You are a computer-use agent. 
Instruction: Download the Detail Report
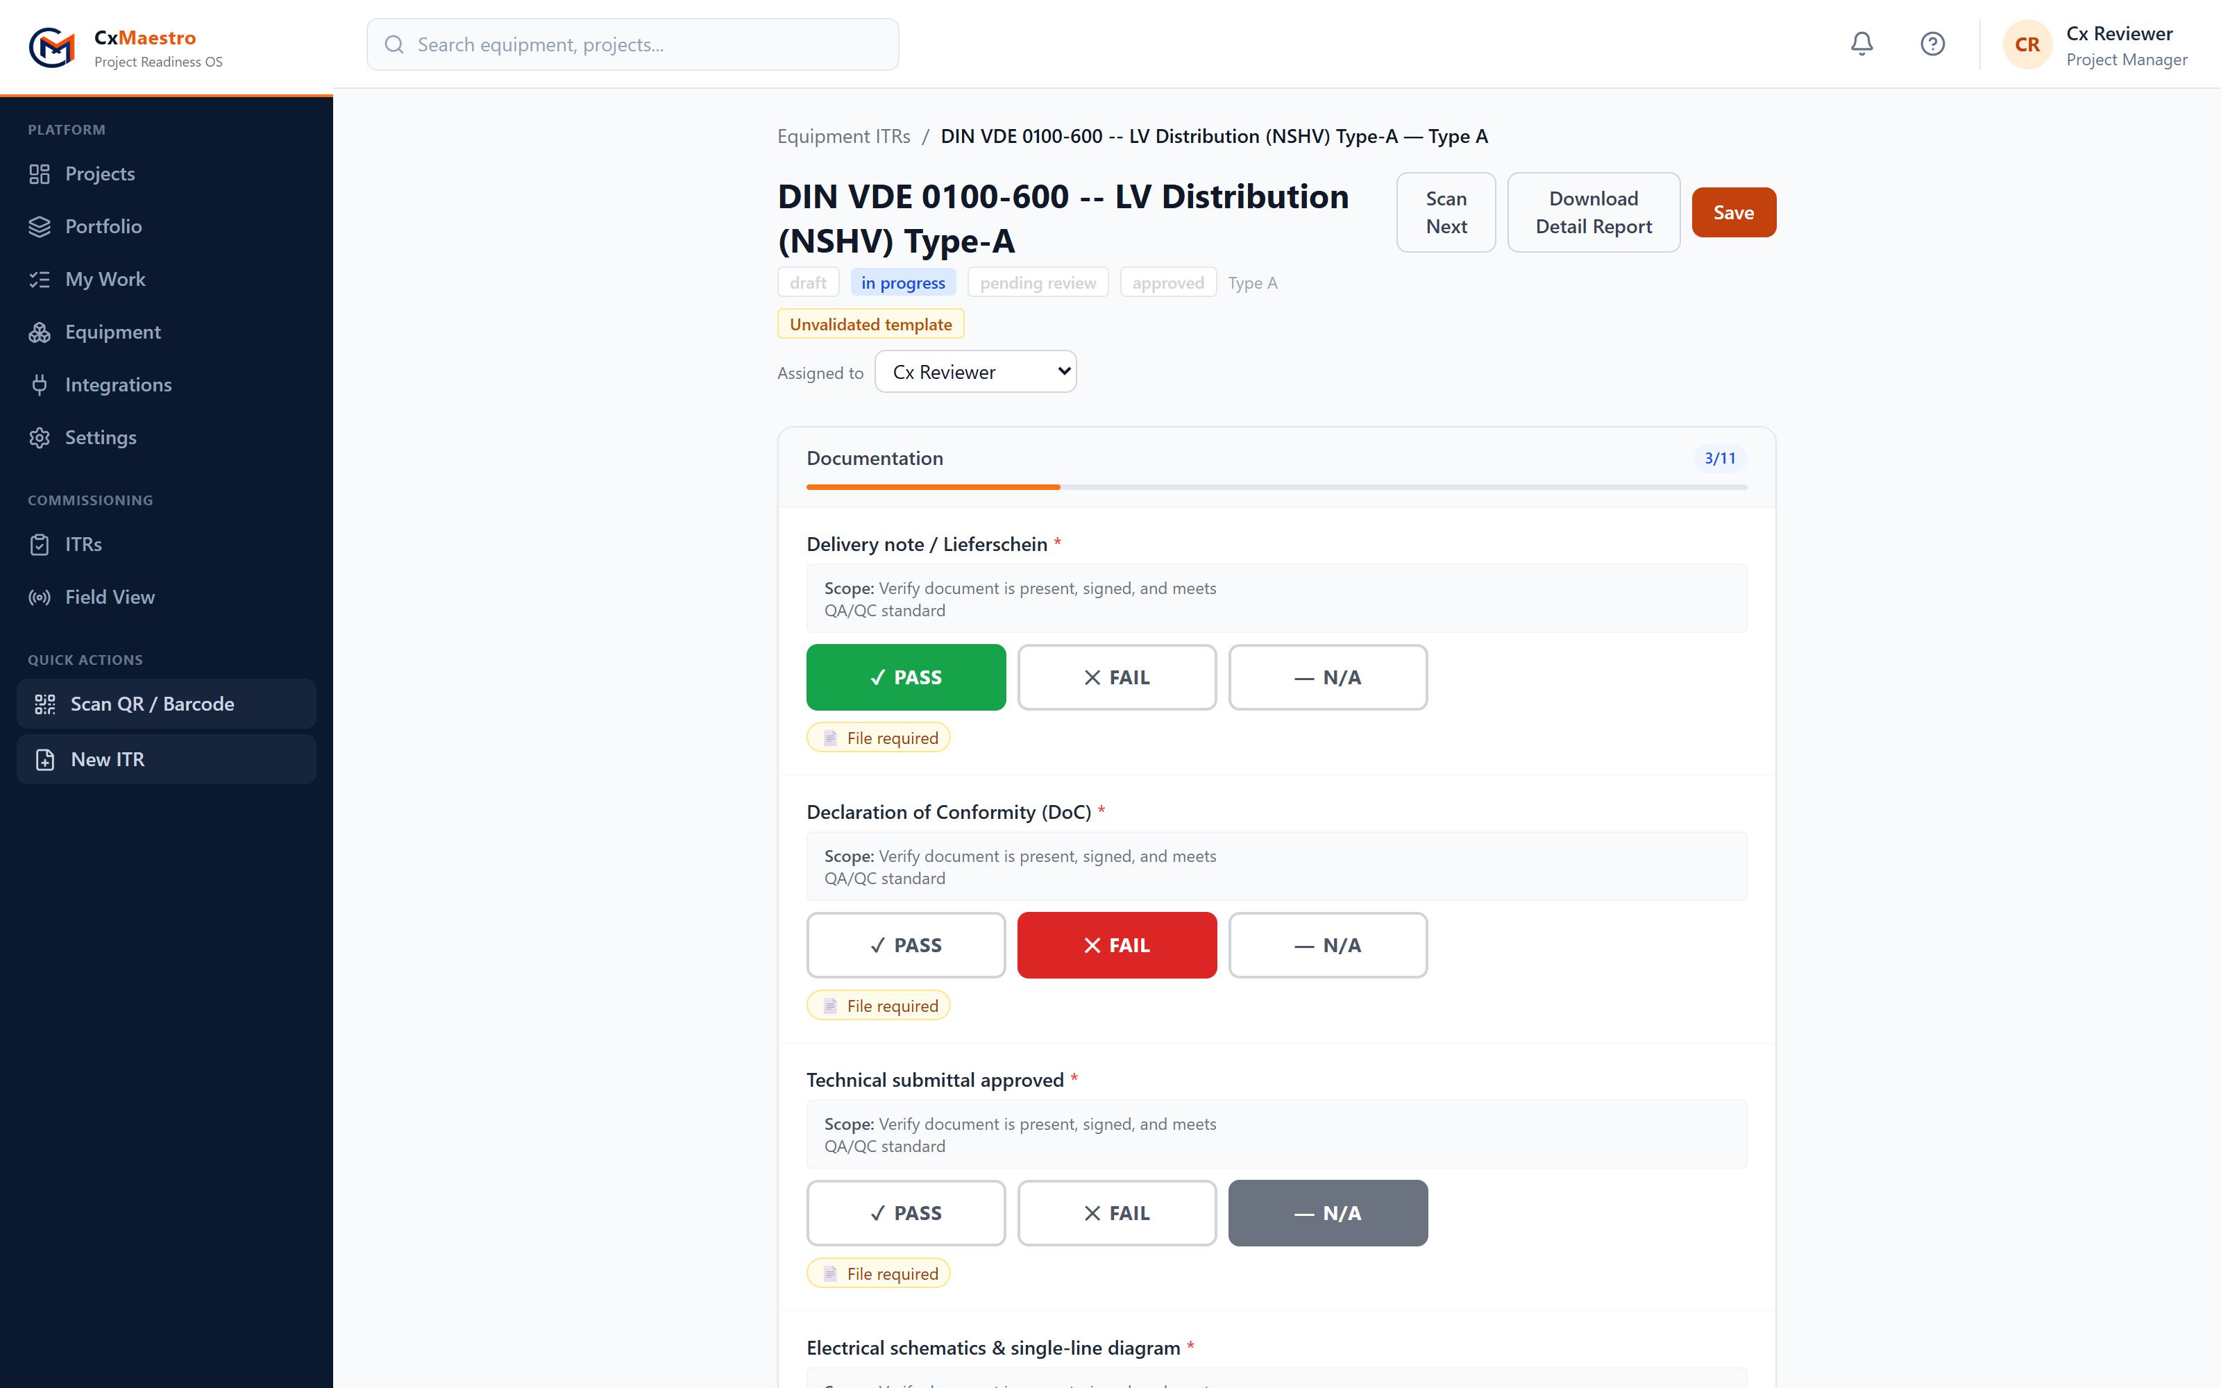[x=1594, y=213]
